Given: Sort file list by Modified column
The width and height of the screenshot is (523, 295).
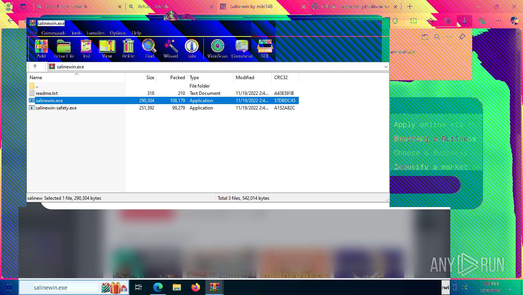Looking at the screenshot, I should click(253, 77).
